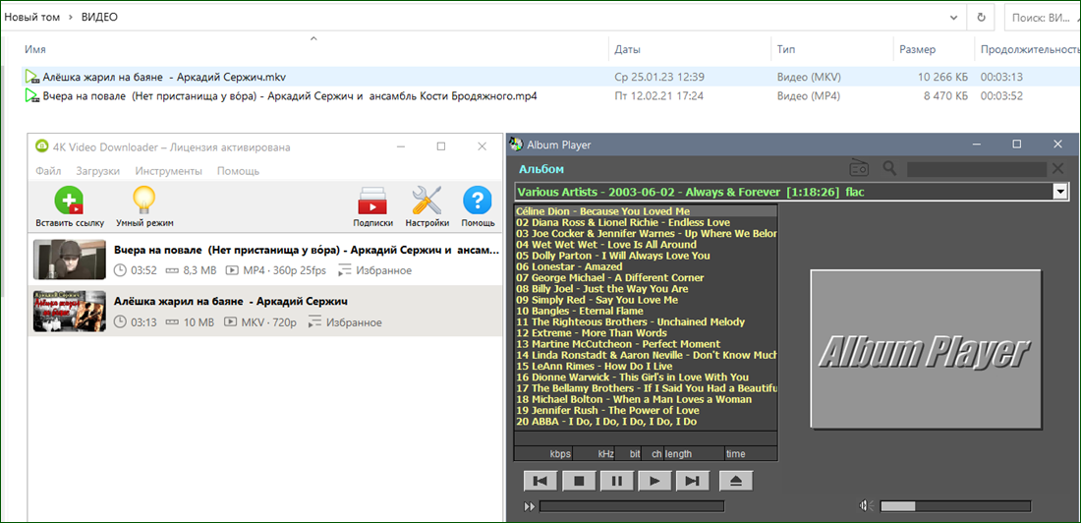The height and width of the screenshot is (523, 1081).
Task: Click thumbnail of Алёшка жарил на баяне video
Action: pyautogui.click(x=70, y=312)
